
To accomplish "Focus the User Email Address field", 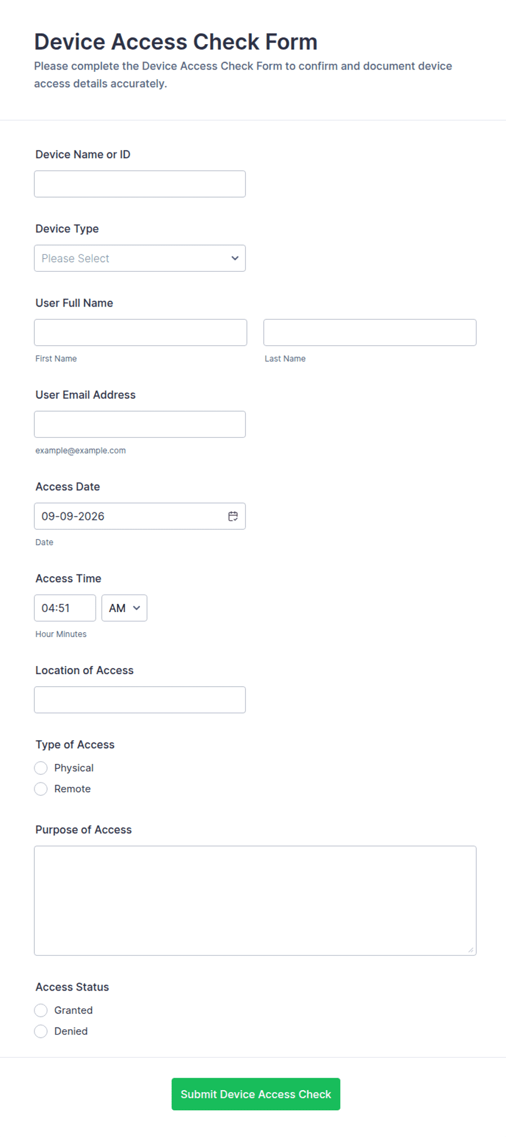I will [x=140, y=424].
